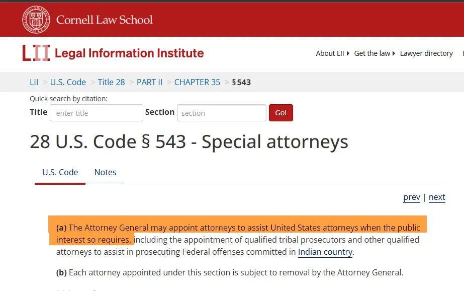Go to the next section link
Screen dimensions: 464x291
[437, 197]
